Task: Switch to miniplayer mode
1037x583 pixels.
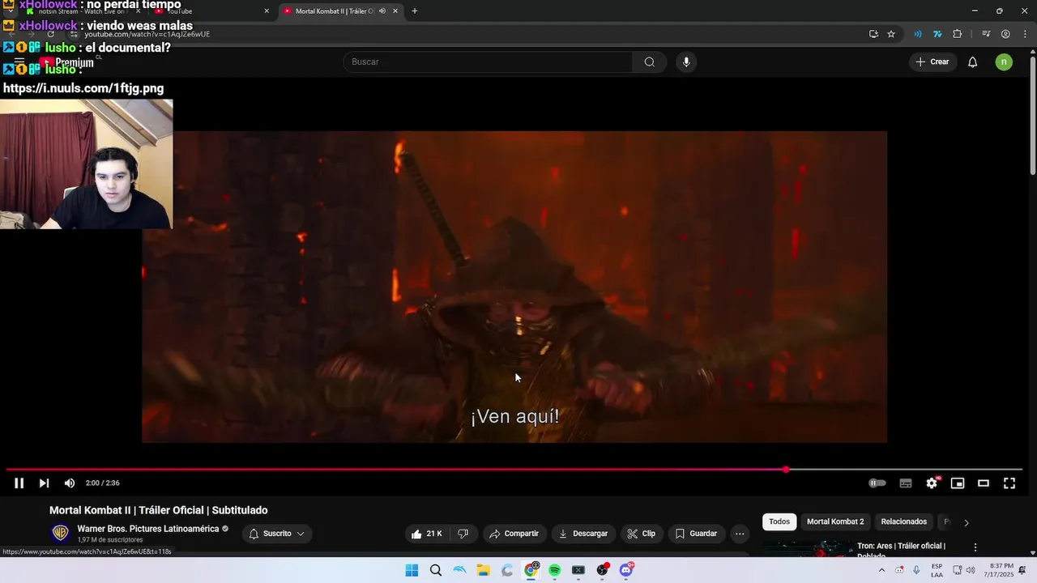Action: [x=958, y=483]
